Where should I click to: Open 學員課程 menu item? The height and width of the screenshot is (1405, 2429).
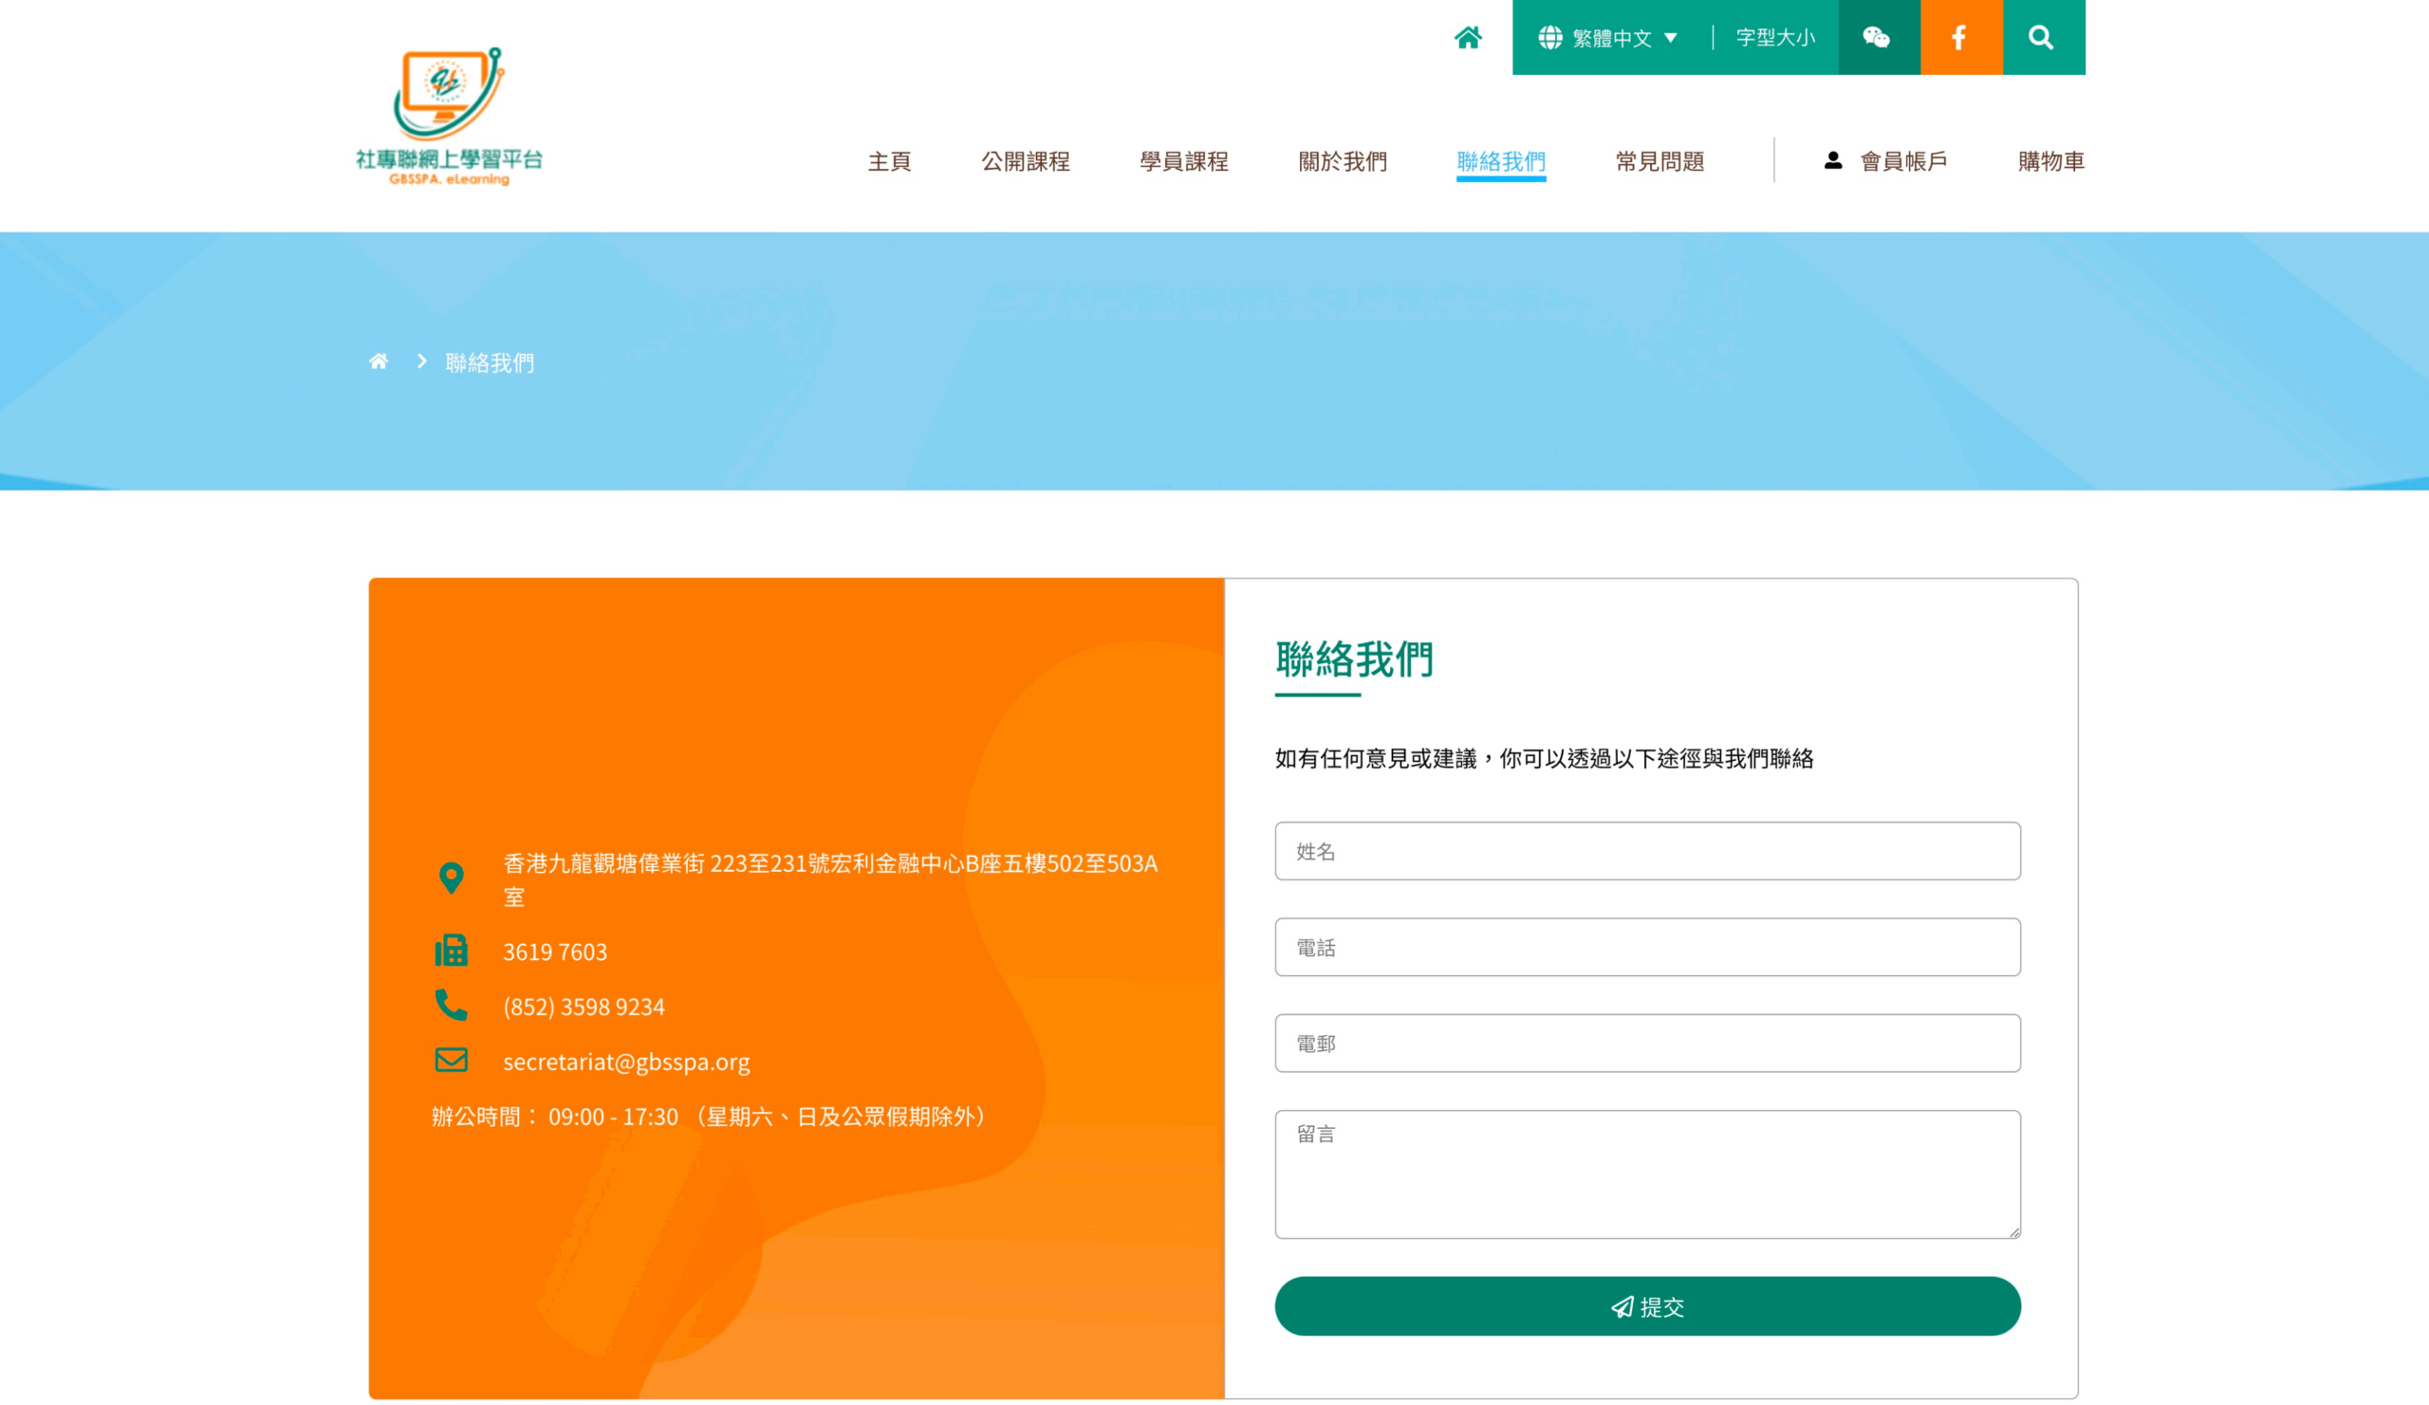coord(1183,161)
